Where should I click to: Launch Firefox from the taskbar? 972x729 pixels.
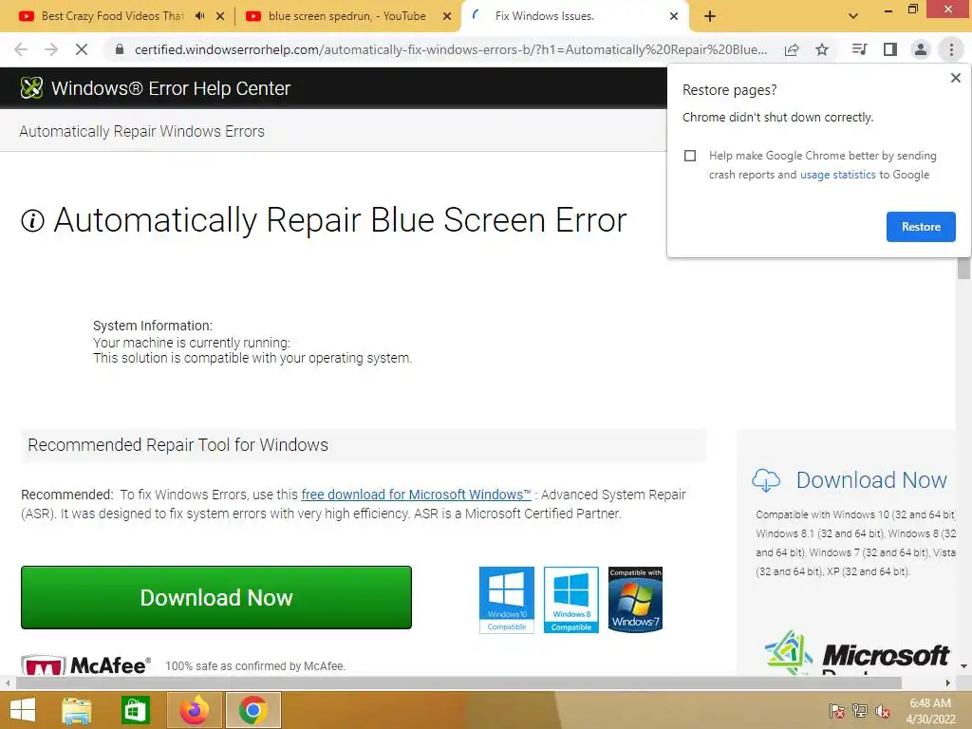point(194,710)
